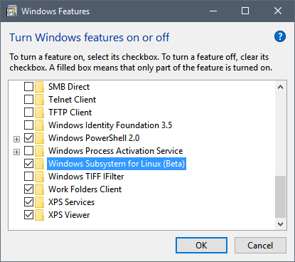Select the Windows Identity Foundation 3.5 label
This screenshot has width=295, height=262.
pyautogui.click(x=110, y=125)
